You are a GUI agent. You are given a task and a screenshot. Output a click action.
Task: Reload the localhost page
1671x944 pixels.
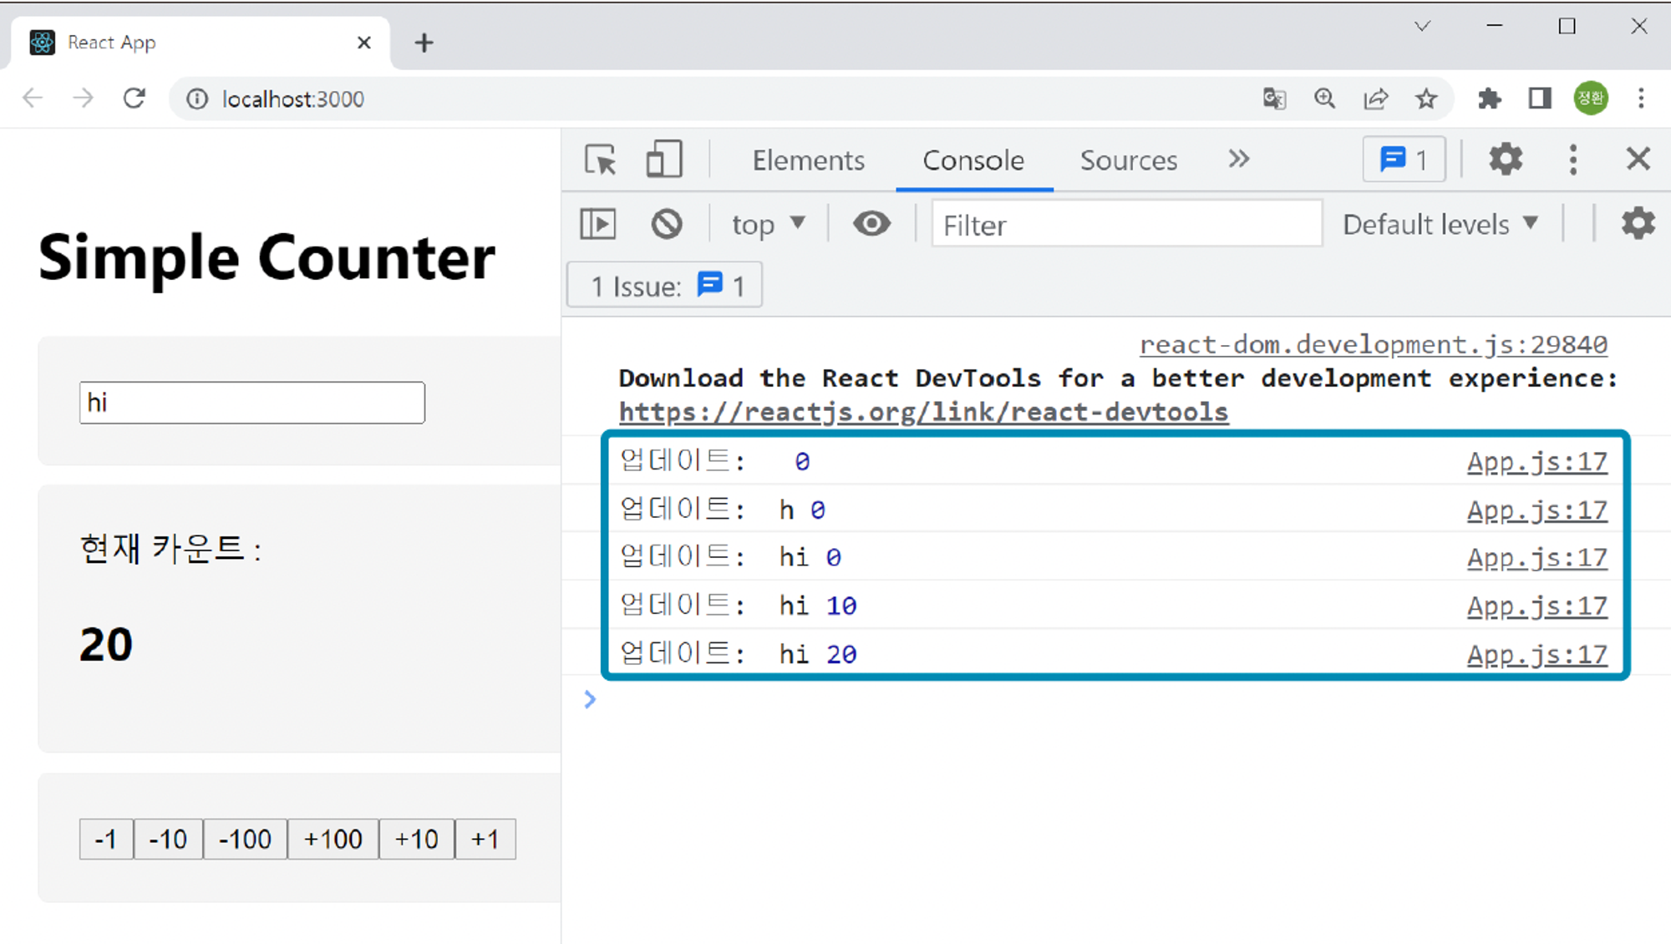[134, 99]
